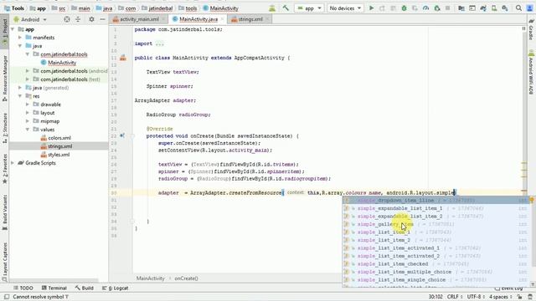The width and height of the screenshot is (536, 301).
Task: Close the MainActivity.java tab
Action: (x=222, y=19)
